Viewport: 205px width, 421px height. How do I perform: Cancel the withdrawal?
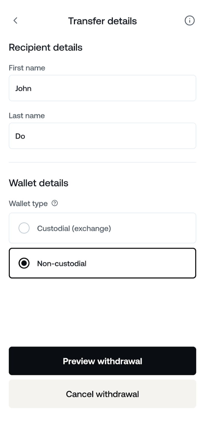(102, 394)
